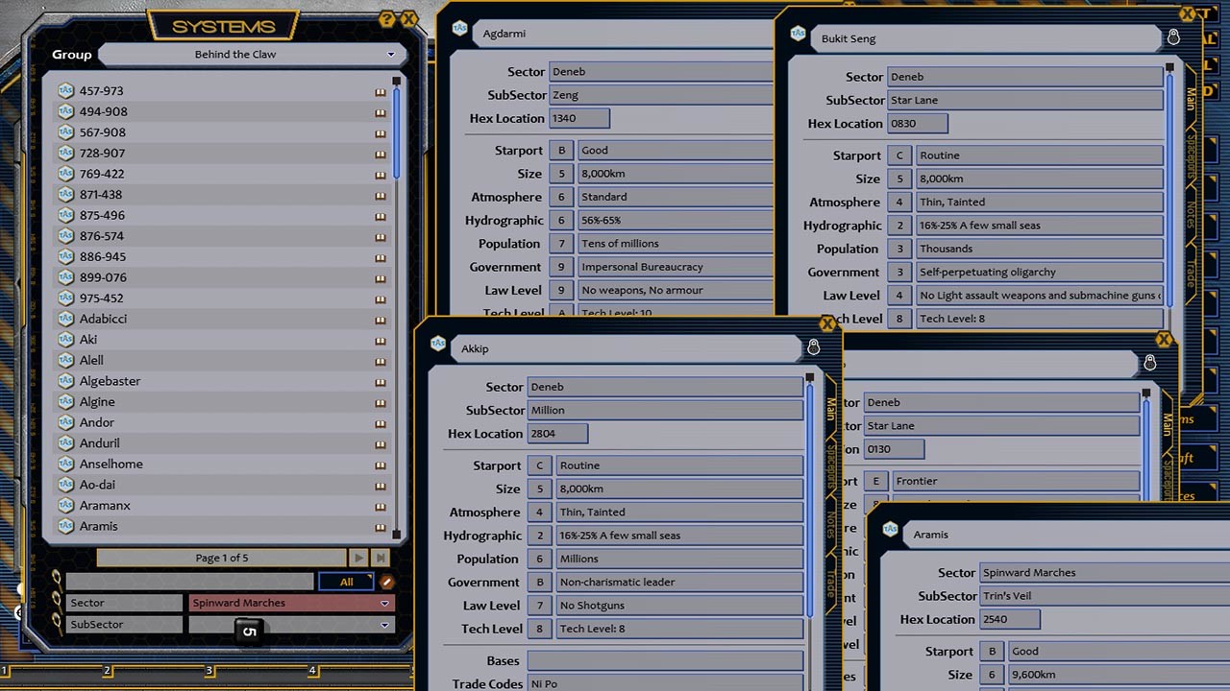1230x691 pixels.
Task: Open the Notes tab on the Akkip window
Action: [x=830, y=523]
